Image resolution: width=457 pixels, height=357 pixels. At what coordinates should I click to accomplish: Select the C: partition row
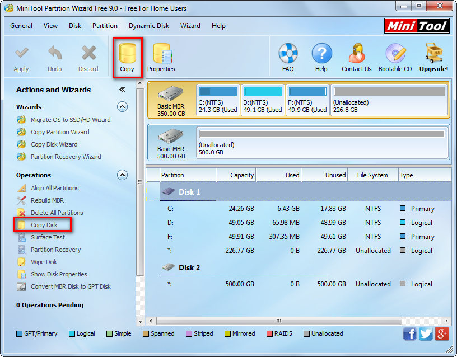(x=299, y=209)
